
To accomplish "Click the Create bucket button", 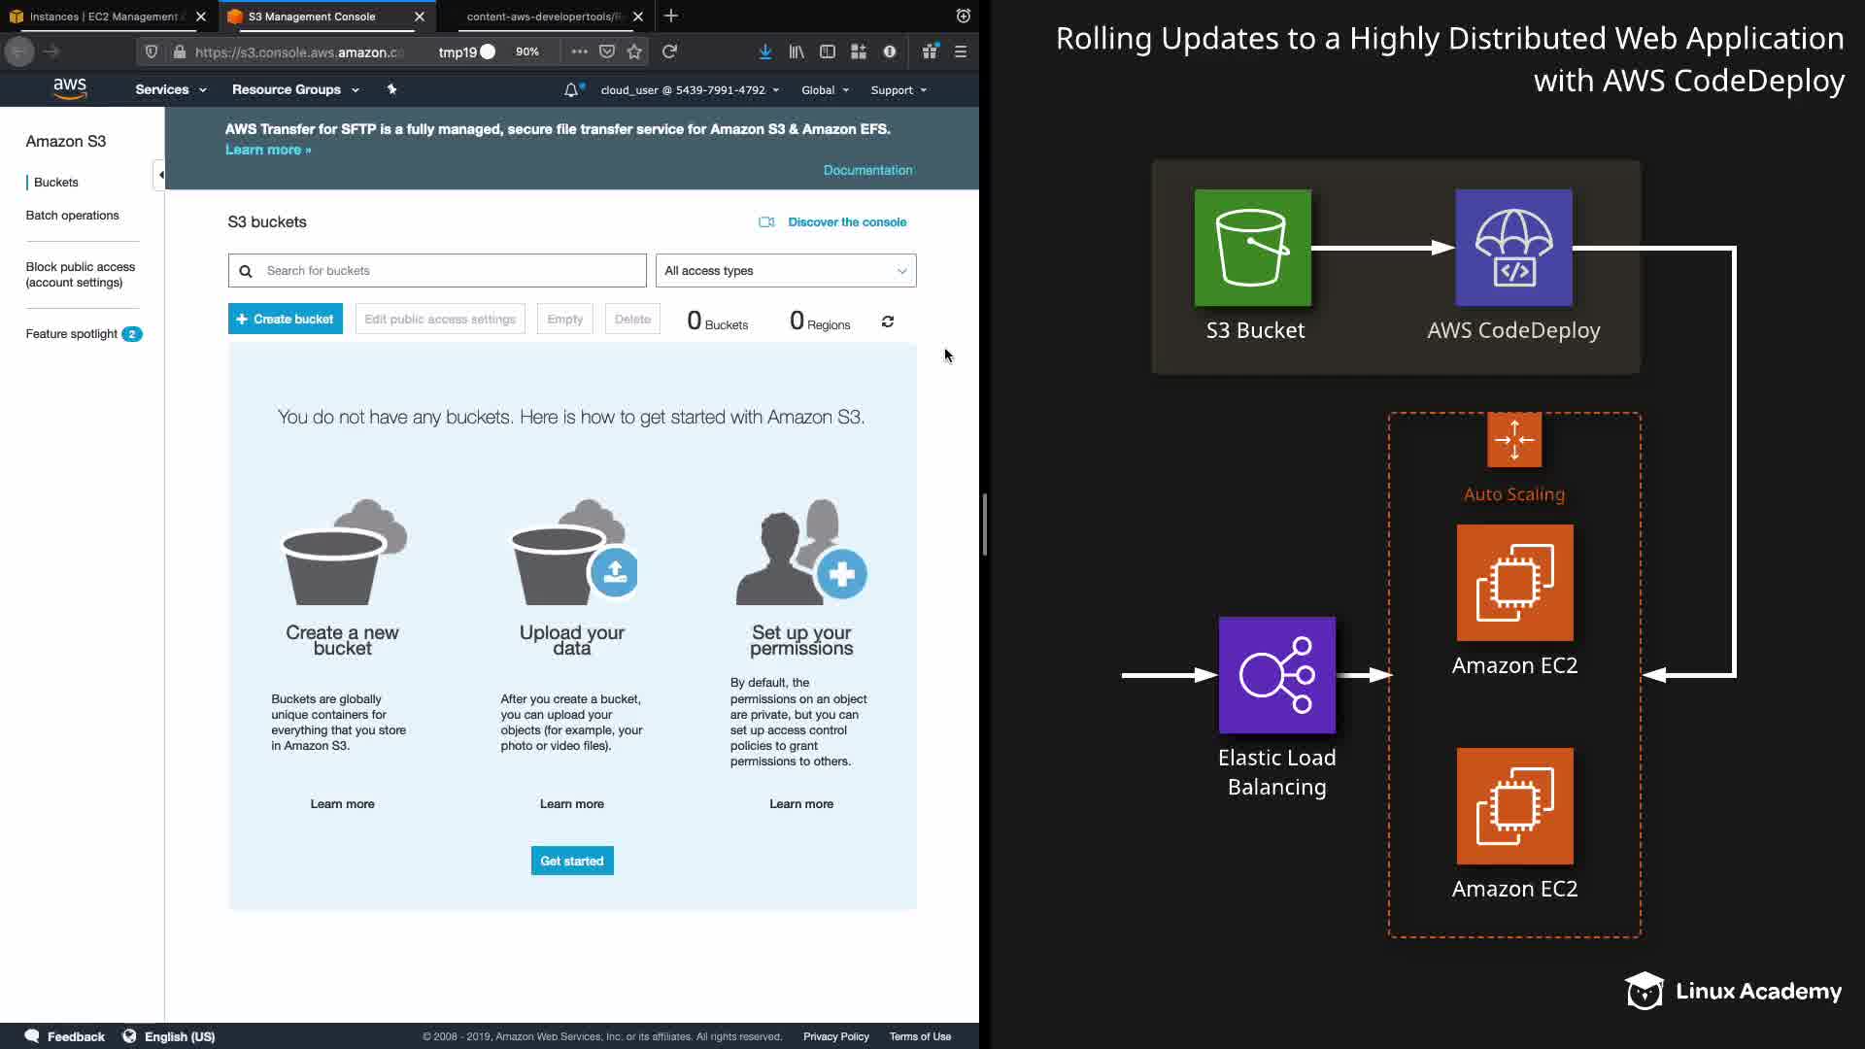I will coord(285,319).
